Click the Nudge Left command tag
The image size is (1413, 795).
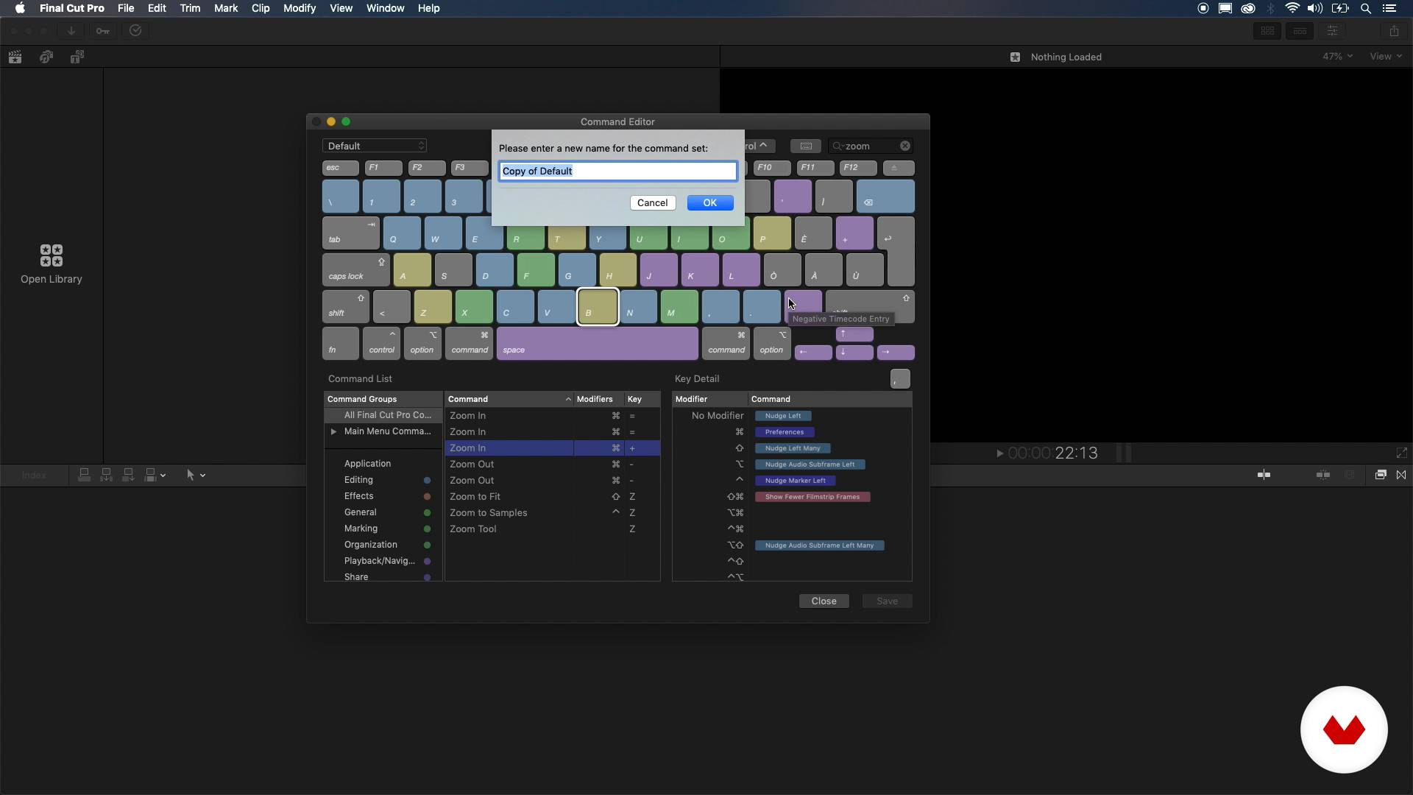783,416
